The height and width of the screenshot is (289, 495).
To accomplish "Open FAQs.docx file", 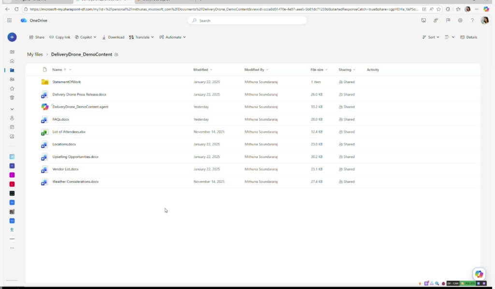I will click(60, 120).
